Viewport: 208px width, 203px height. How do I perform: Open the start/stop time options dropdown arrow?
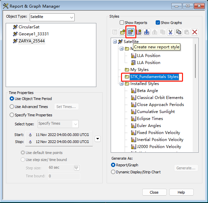coord(97,138)
